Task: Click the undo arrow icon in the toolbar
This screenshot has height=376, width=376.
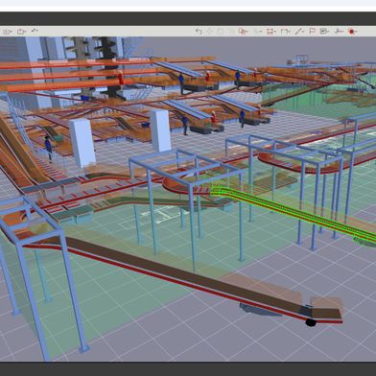Action: point(199,31)
